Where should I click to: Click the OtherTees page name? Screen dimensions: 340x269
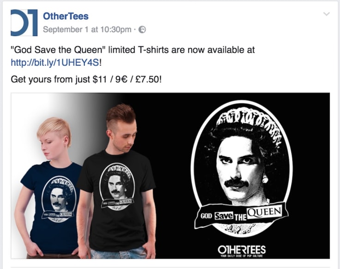pos(66,16)
